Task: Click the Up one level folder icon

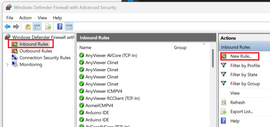Action: pyautogui.click(x=28, y=27)
